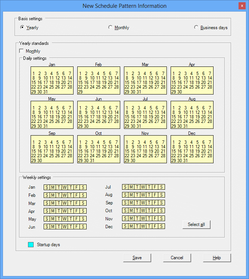
Task: Toggle Saturday for Dec in Weekly settings
Action: [x=161, y=227]
